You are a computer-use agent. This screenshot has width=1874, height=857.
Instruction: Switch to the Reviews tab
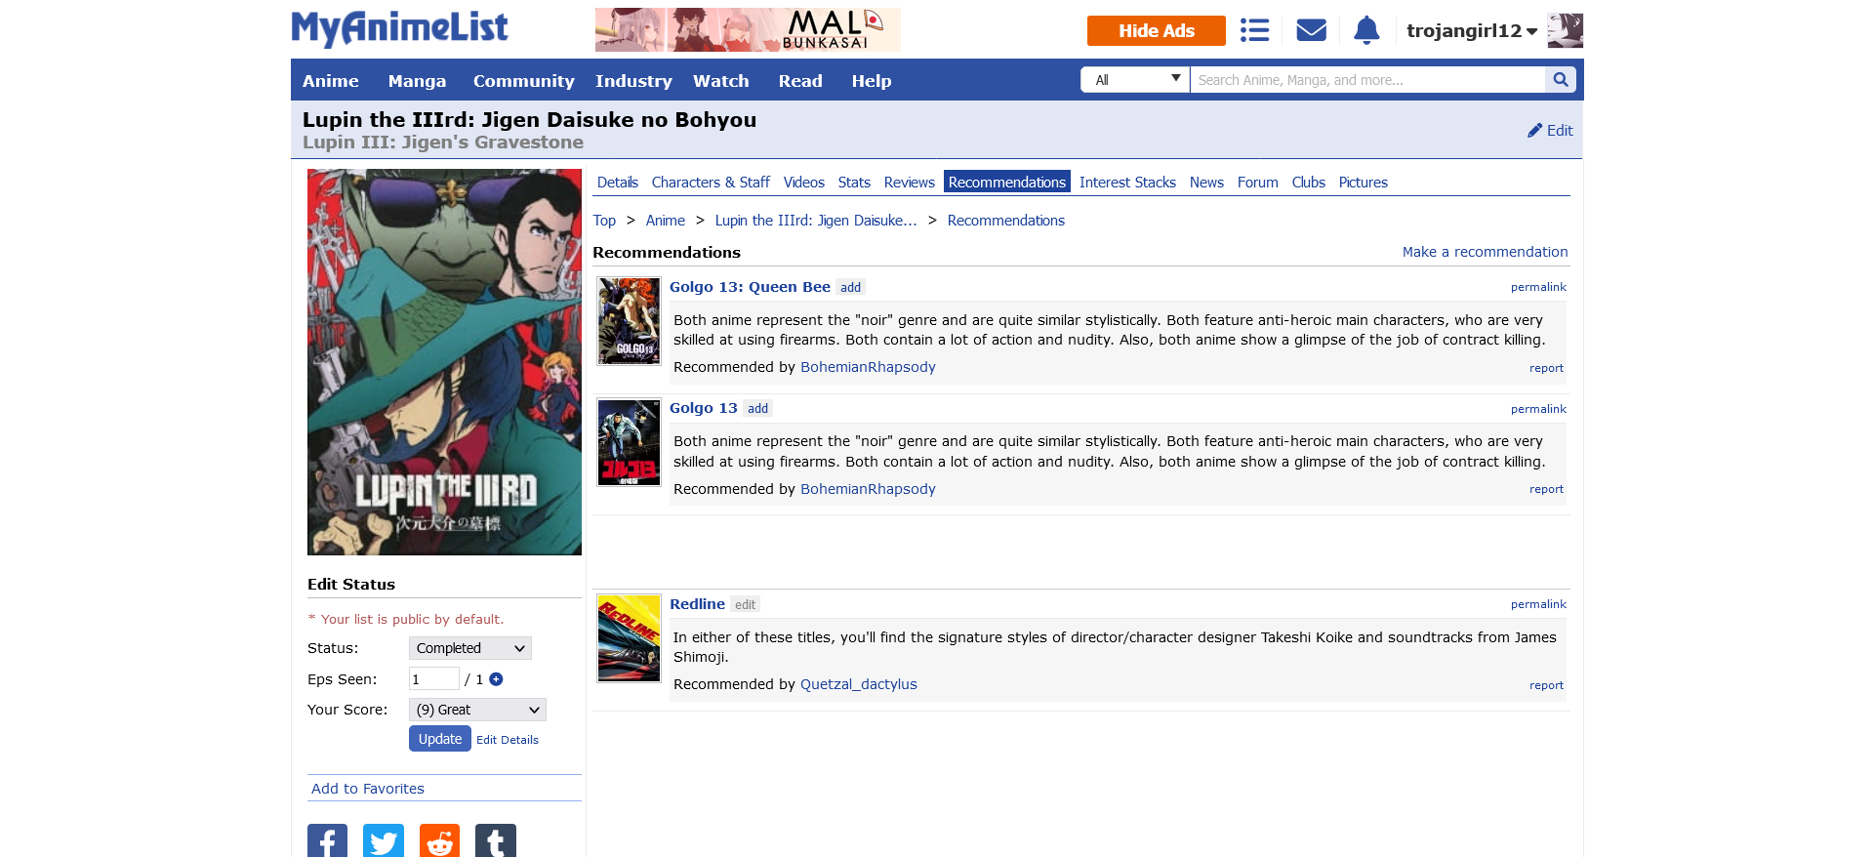909,183
